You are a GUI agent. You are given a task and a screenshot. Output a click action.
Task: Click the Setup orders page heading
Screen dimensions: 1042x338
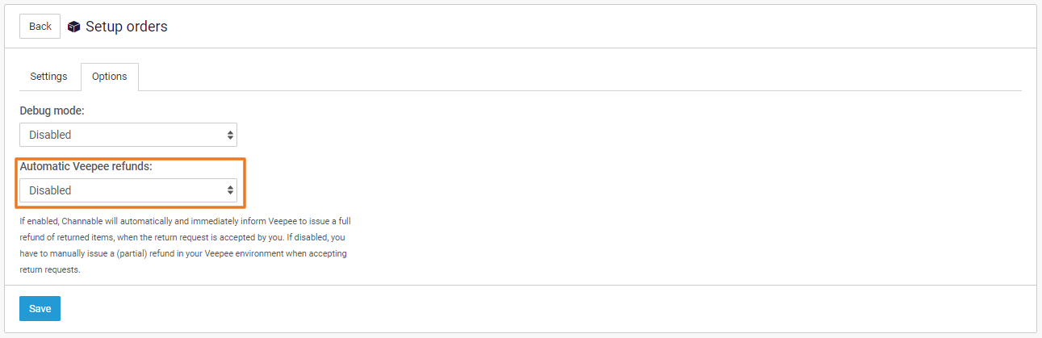pos(127,27)
